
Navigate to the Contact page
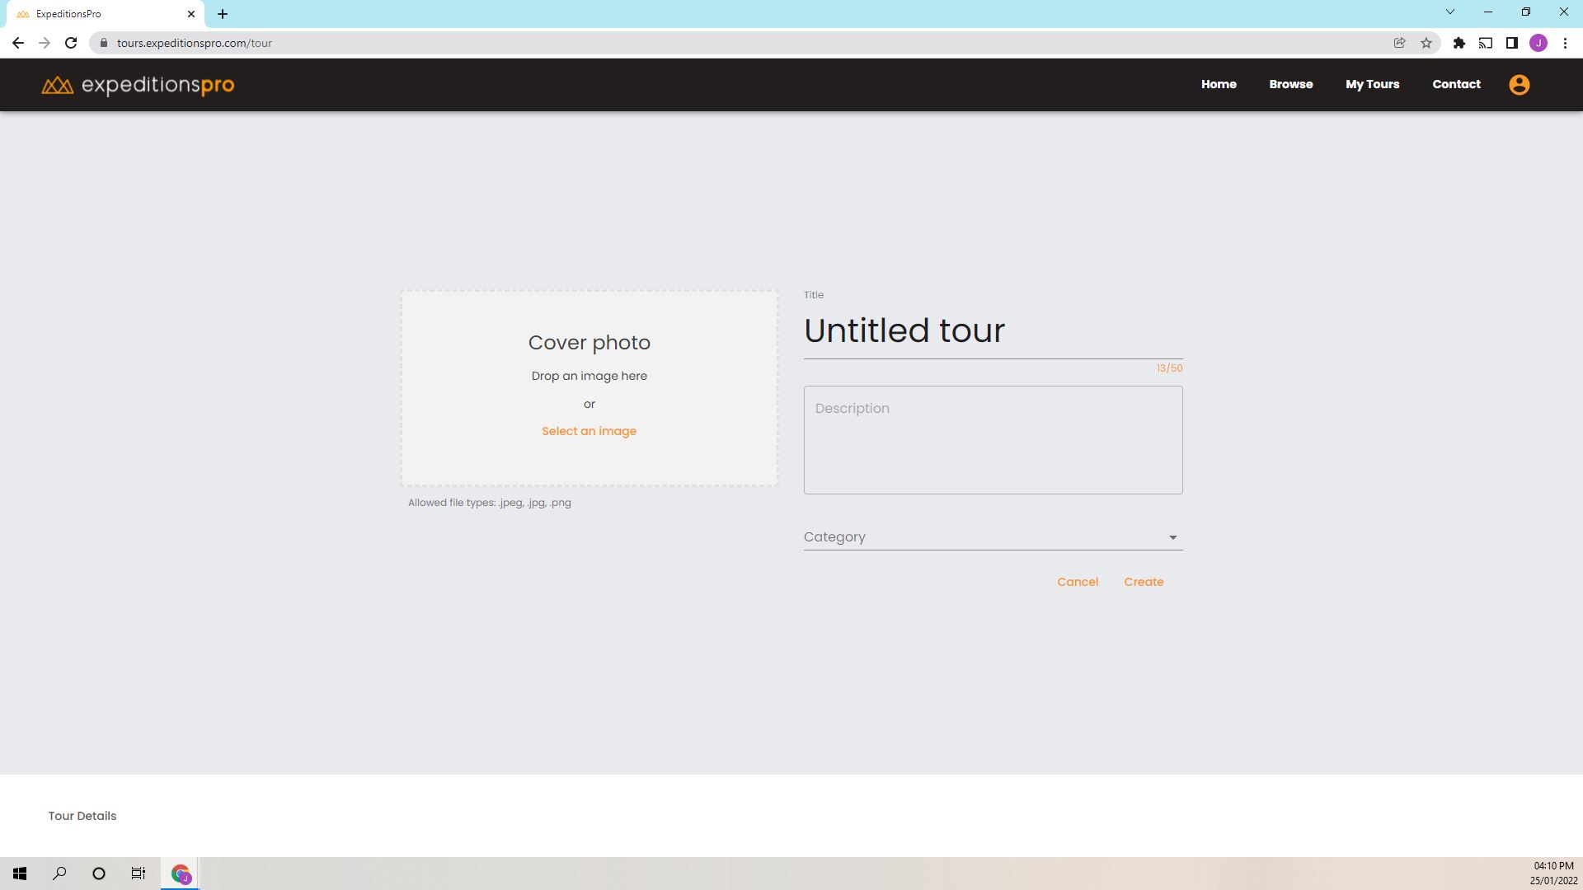tap(1456, 84)
